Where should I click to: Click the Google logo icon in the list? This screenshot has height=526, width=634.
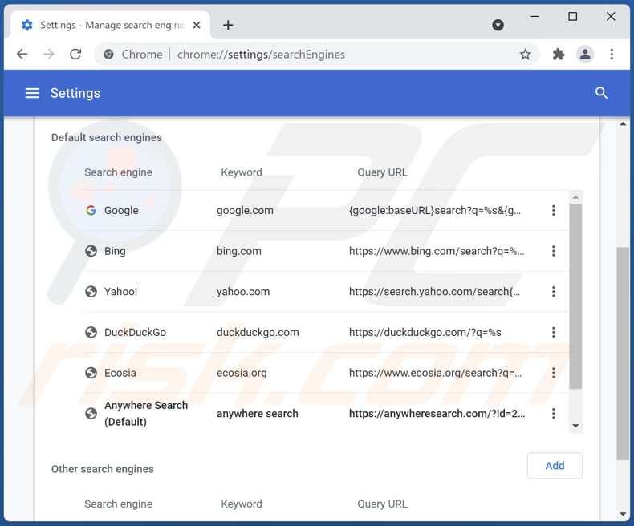point(91,211)
